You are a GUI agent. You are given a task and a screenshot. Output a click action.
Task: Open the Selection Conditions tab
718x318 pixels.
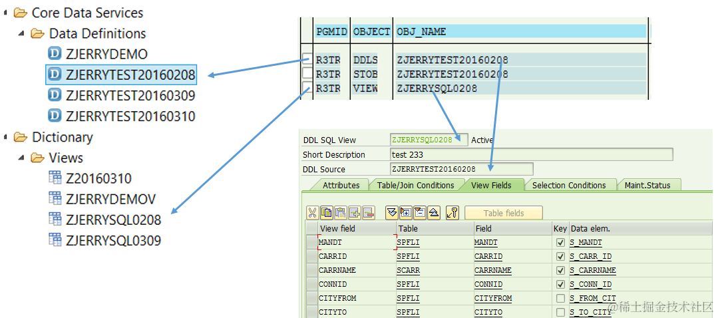pos(569,185)
